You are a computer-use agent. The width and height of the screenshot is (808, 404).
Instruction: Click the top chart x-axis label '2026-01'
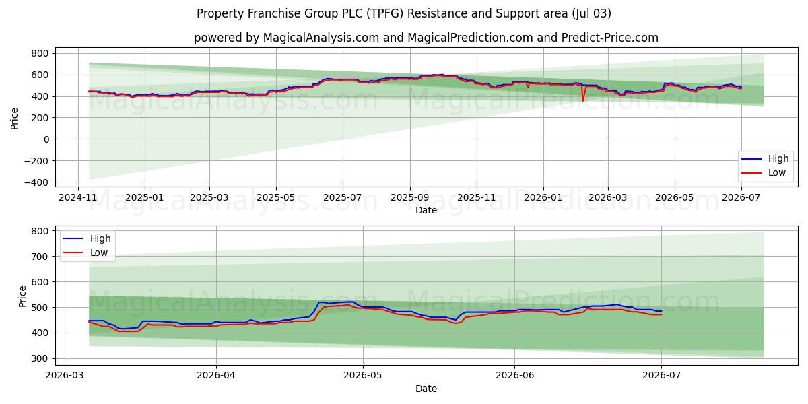[x=543, y=197]
